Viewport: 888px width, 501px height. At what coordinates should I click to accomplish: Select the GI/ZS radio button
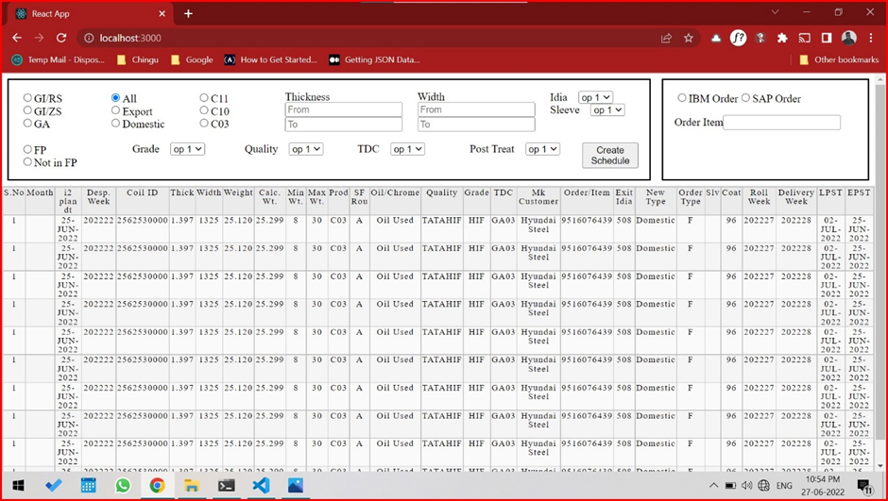(27, 110)
